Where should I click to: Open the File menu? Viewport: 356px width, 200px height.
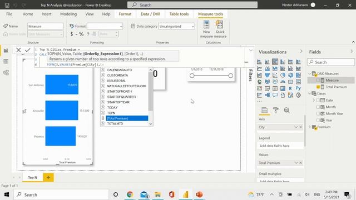tap(9, 14)
